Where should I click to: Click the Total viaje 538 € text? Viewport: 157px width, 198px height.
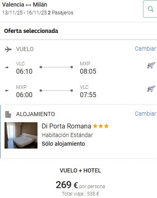pos(80,194)
